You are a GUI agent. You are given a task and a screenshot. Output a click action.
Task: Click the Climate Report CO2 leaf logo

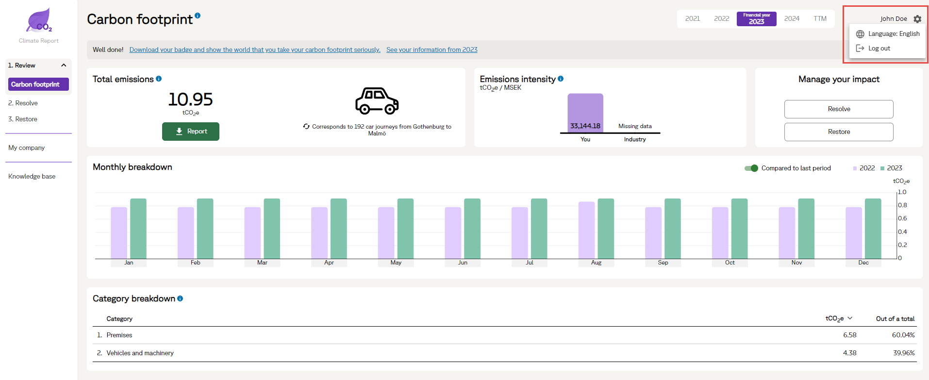pos(39,21)
